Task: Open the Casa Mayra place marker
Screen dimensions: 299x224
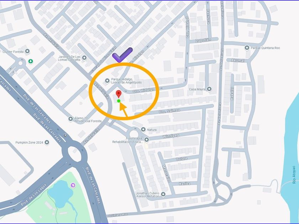Action: coord(209,89)
